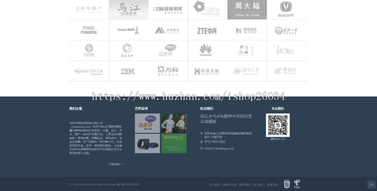The image size is (377, 191).
Task: Select the 湖南大学 logo
Action: coord(247,71)
